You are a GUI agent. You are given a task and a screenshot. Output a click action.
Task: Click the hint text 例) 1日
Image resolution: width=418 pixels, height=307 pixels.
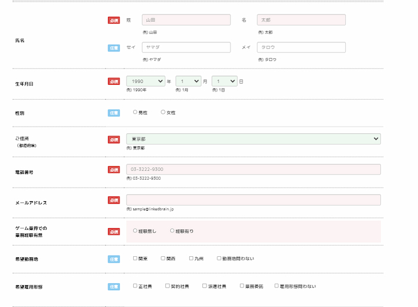click(219, 90)
